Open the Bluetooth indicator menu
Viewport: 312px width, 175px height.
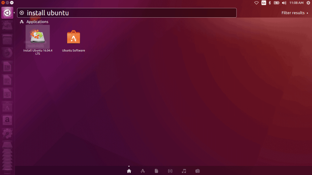pyautogui.click(x=269, y=3)
